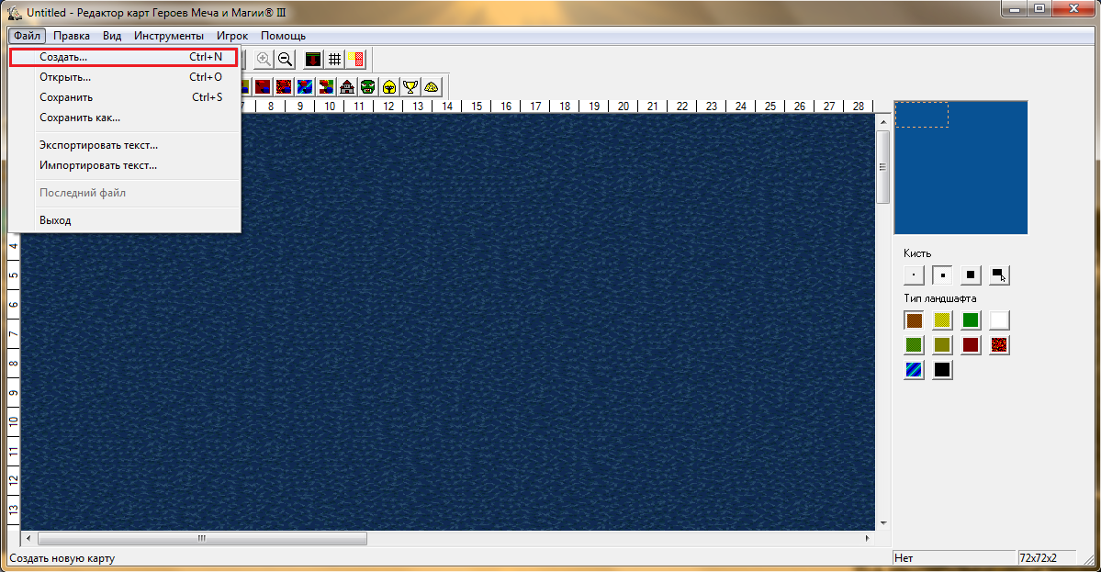
Task: Toggle the grid overlay toolbar icon
Action: point(335,60)
